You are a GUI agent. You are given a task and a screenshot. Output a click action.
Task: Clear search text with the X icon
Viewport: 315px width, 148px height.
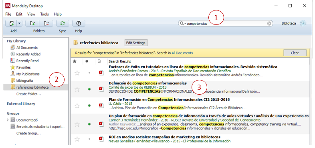click(x=269, y=24)
